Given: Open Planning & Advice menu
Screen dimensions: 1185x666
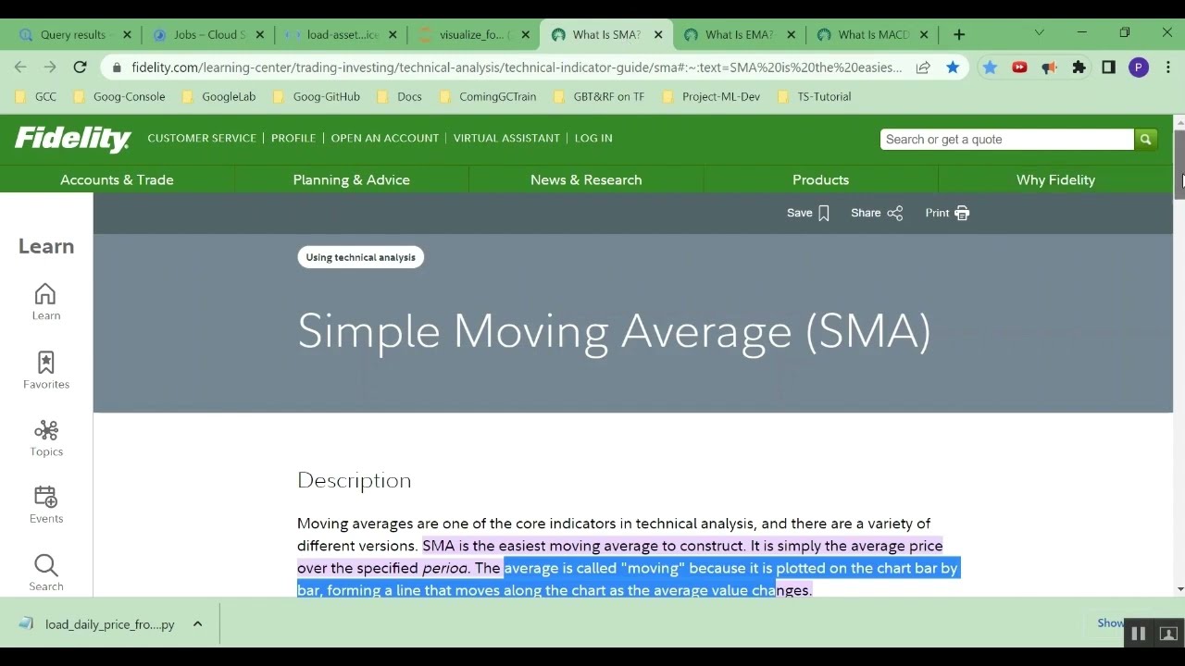Looking at the screenshot, I should pyautogui.click(x=351, y=179).
